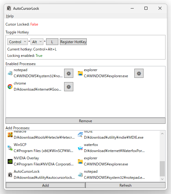Screen dimensions: 171x194
Task: Click the Refresh button
Action: click(126, 185)
